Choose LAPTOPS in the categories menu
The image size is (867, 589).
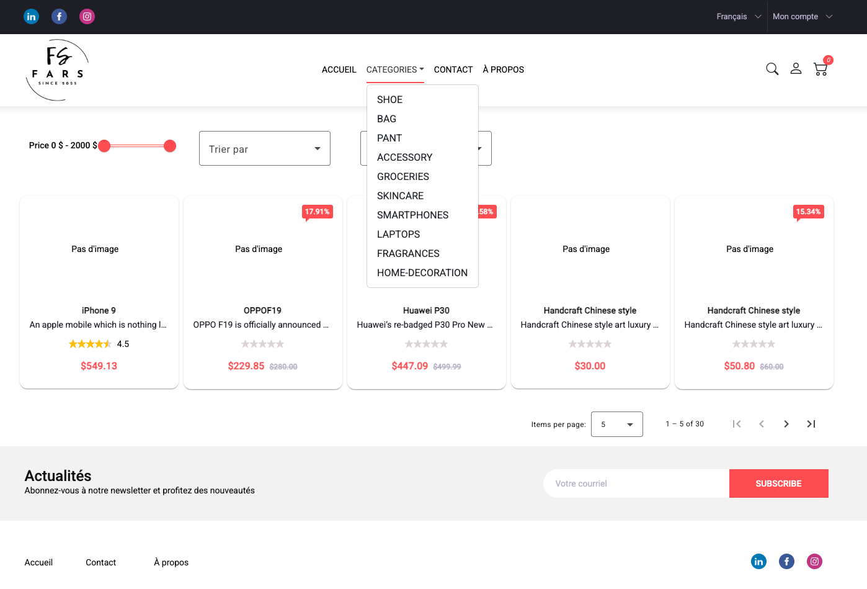(398, 234)
